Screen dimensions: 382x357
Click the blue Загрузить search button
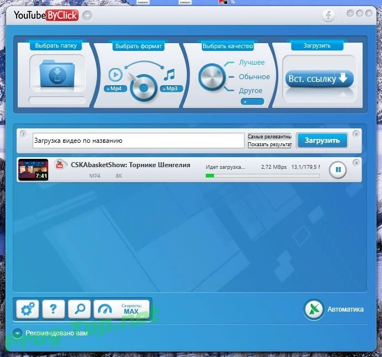pyautogui.click(x=322, y=141)
